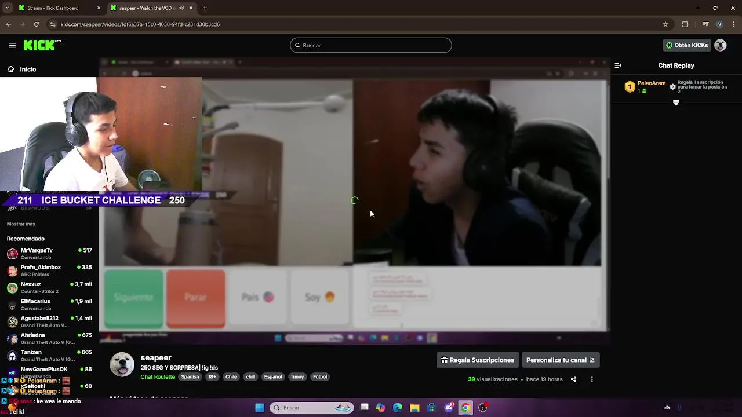Viewport: 742px width, 417px height.
Task: Open Tanizen recommended channel
Action: tap(49, 356)
